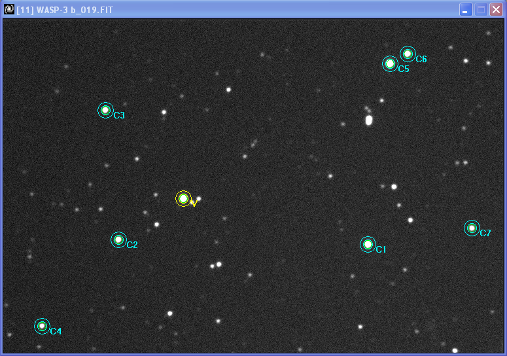Click the bright elongated unmarked star below C5
Screen dimensions: 507x356
pyautogui.click(x=369, y=120)
